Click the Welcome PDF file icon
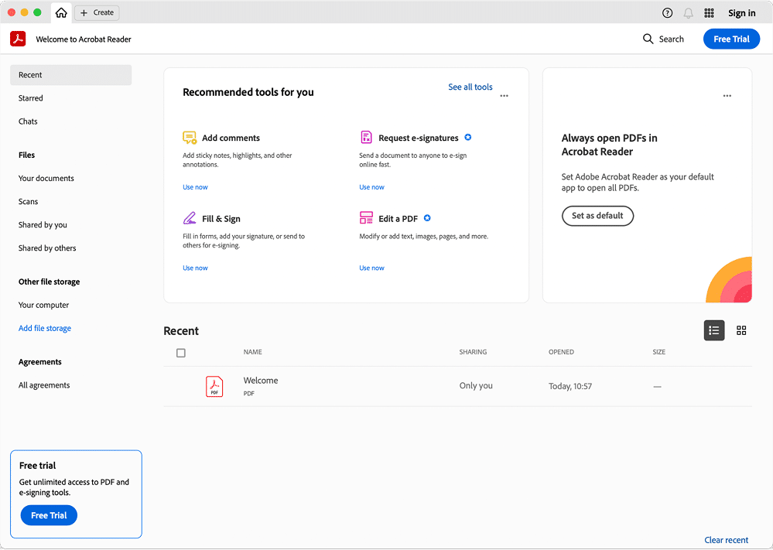This screenshot has height=550, width=773. pos(214,386)
